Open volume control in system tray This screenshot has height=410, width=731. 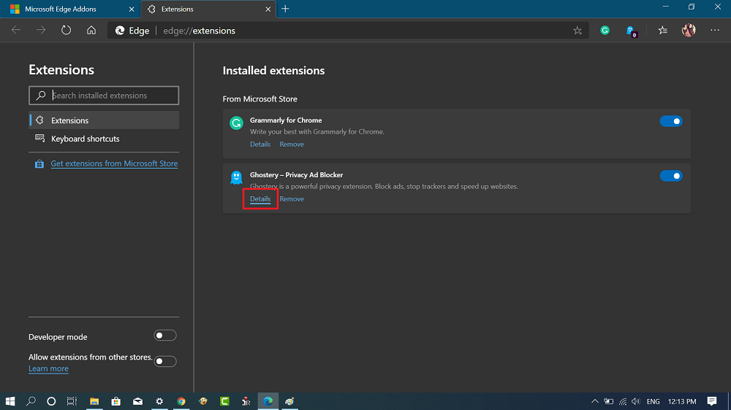pos(636,401)
